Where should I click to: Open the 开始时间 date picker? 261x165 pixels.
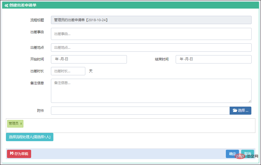(89, 59)
